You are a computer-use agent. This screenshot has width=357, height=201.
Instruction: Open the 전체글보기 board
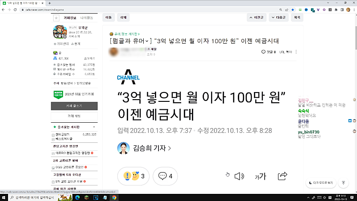(62, 135)
